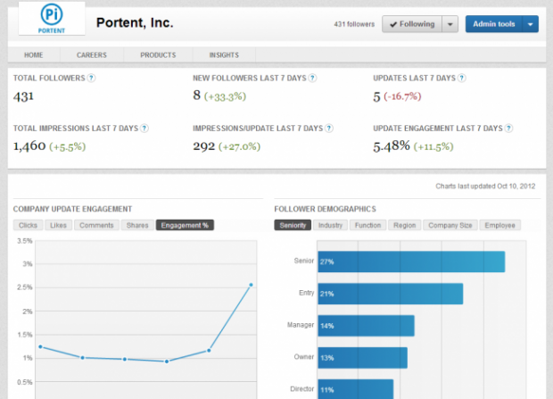Open the Careers tab

92,55
